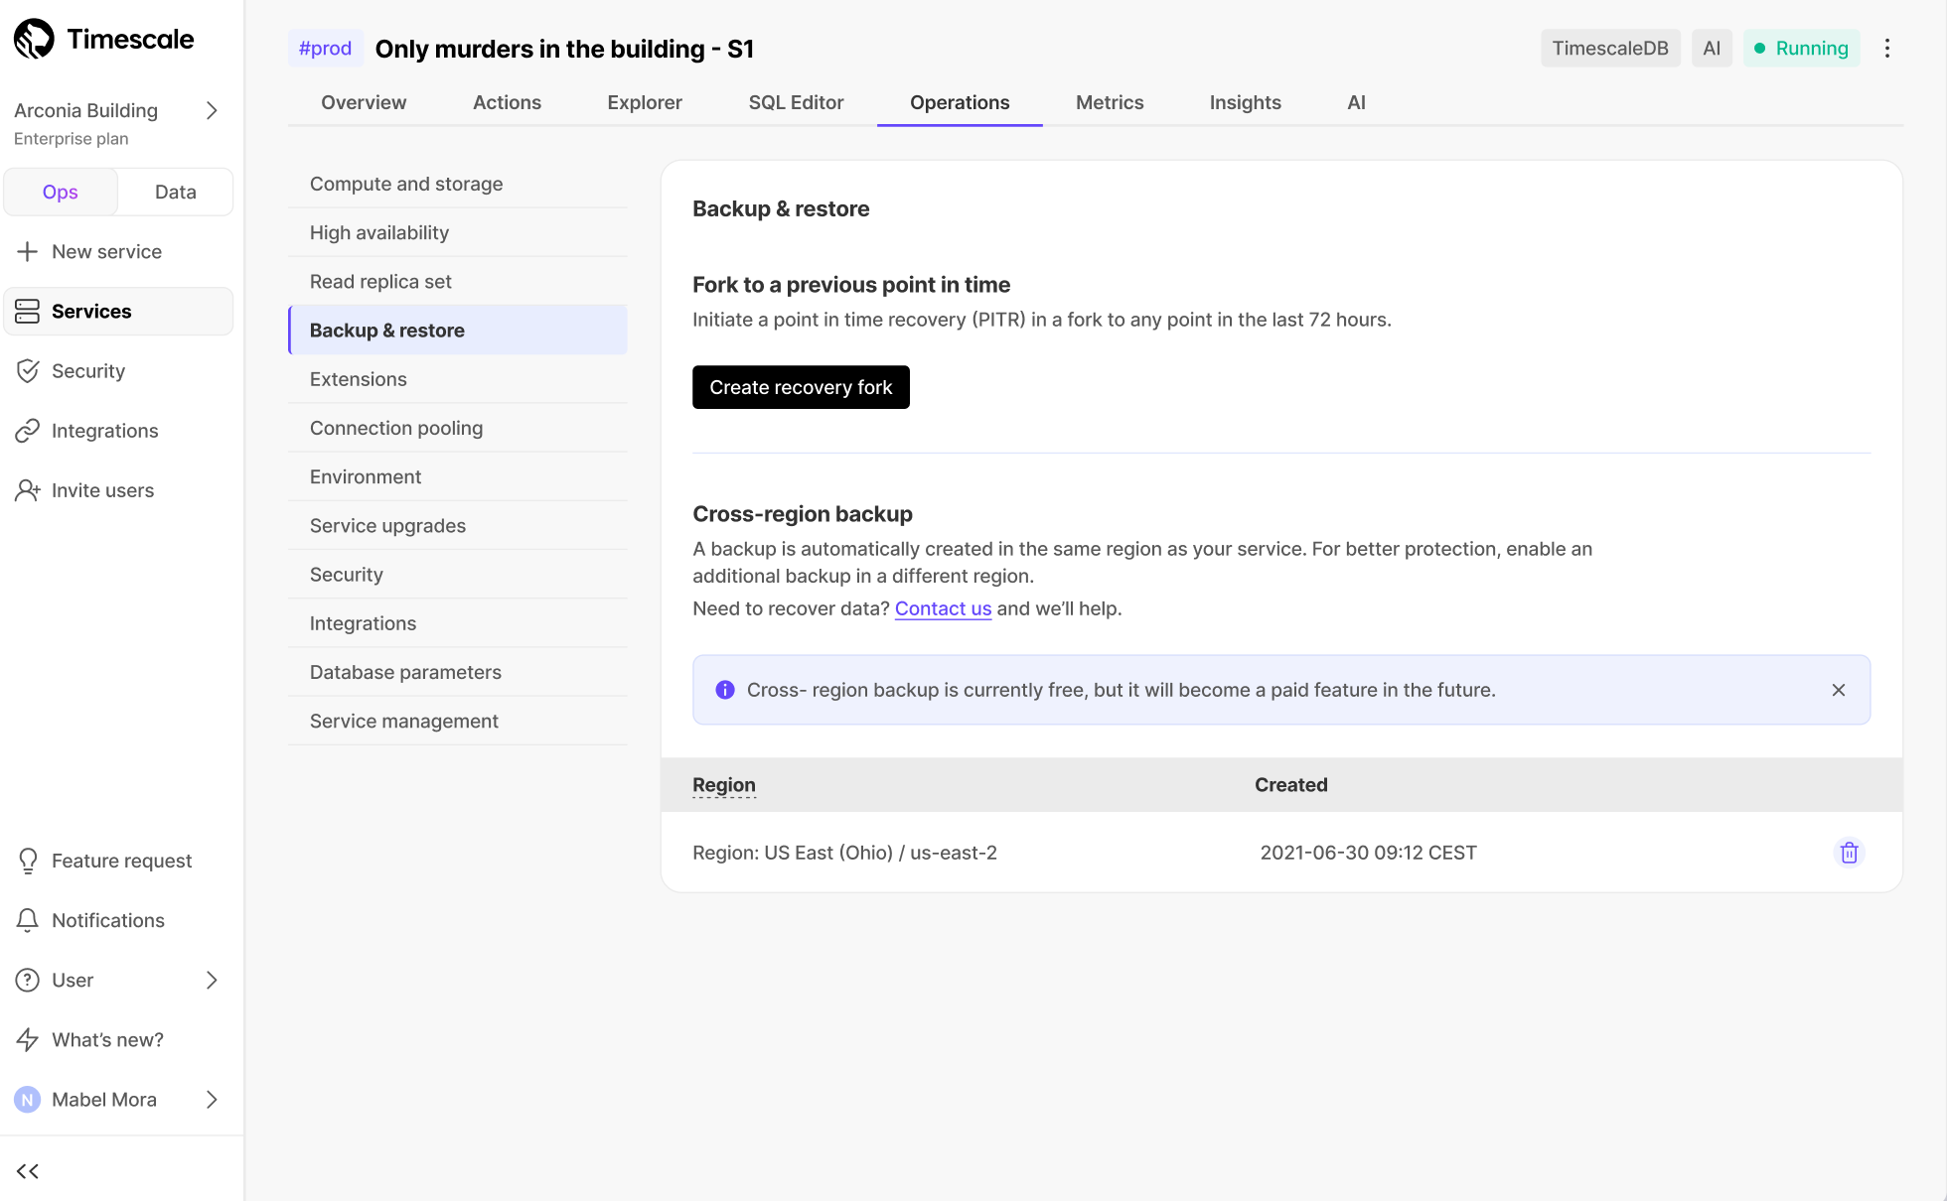The height and width of the screenshot is (1201, 1947).
Task: Dismiss the cross-region backup notice
Action: (1839, 690)
